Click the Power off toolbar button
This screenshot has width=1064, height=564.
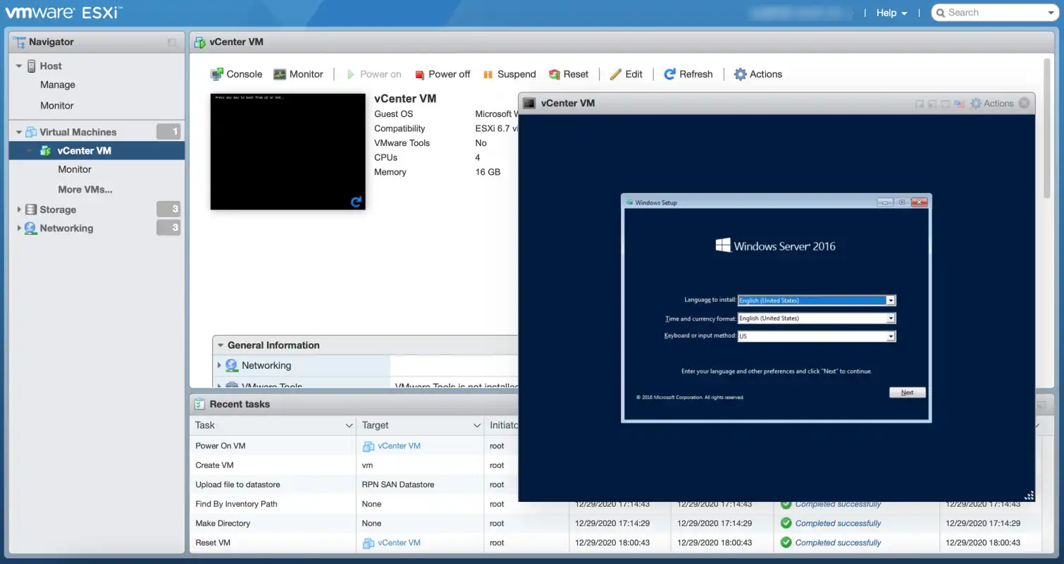(442, 74)
